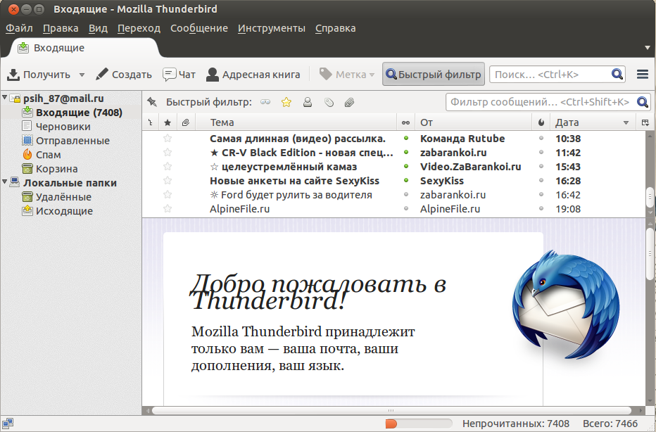Click the online status icon in status bar

pyautogui.click(x=8, y=424)
